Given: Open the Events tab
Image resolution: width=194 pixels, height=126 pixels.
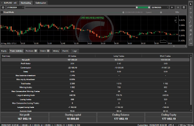Looking at the screenshot, I should point(65,51).
